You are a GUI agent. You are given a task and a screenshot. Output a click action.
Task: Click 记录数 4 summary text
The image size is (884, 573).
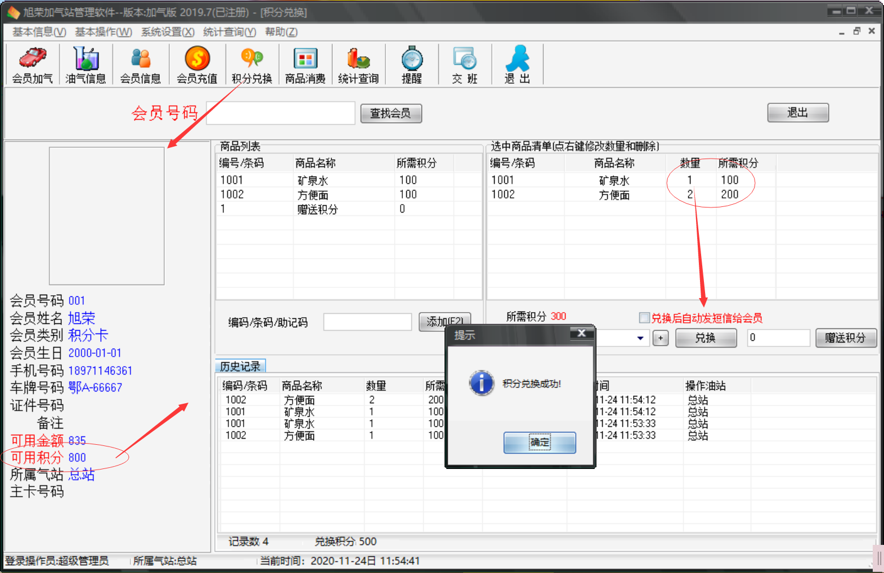(248, 542)
